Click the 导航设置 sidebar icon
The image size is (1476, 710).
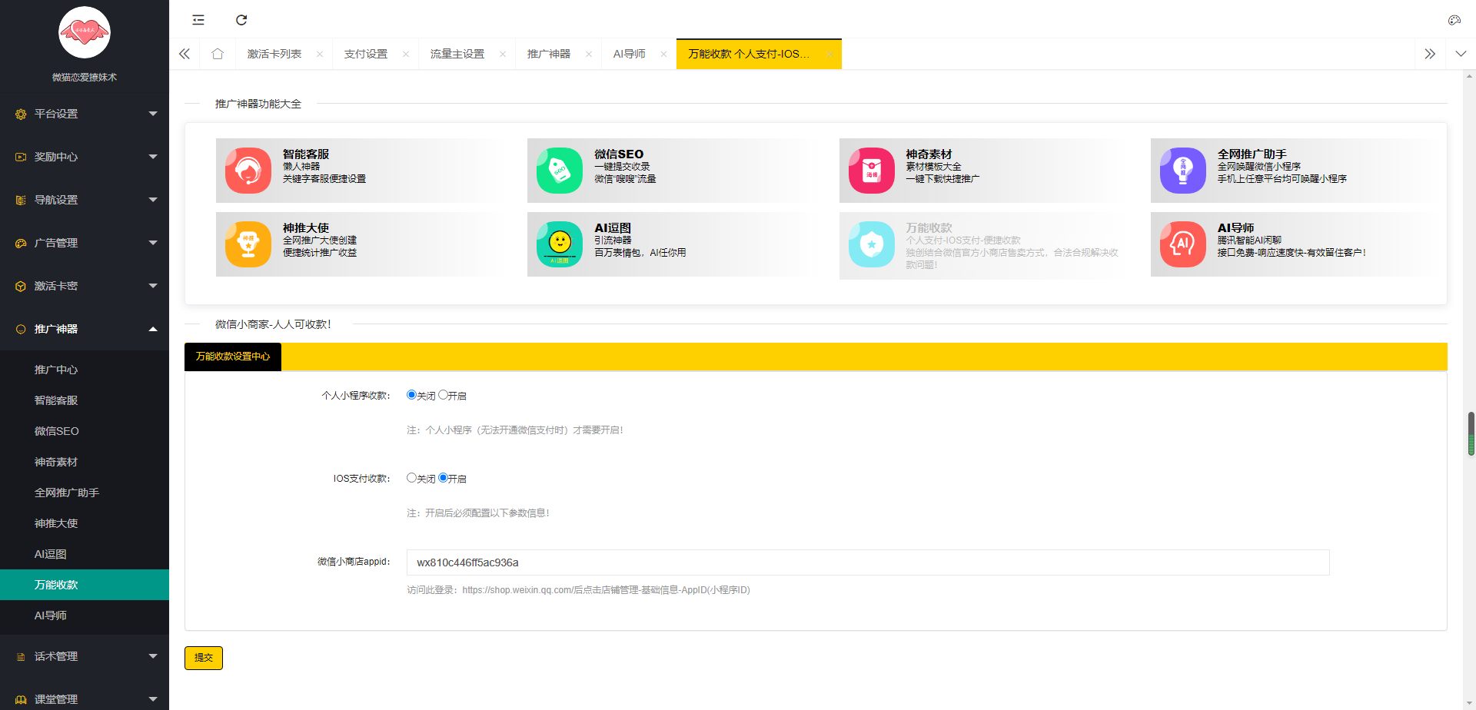[x=21, y=200]
